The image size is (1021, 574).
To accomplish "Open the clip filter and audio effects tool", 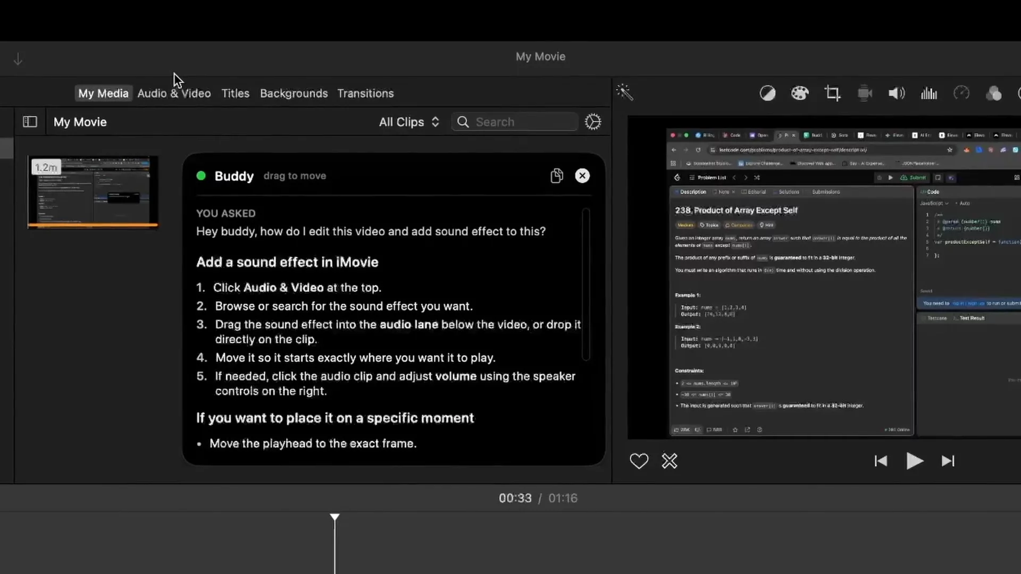I will coord(993,94).
